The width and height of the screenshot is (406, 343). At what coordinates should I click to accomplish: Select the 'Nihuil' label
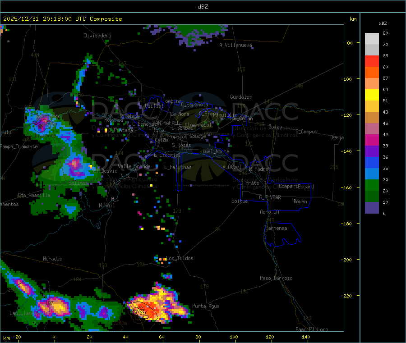106,206
